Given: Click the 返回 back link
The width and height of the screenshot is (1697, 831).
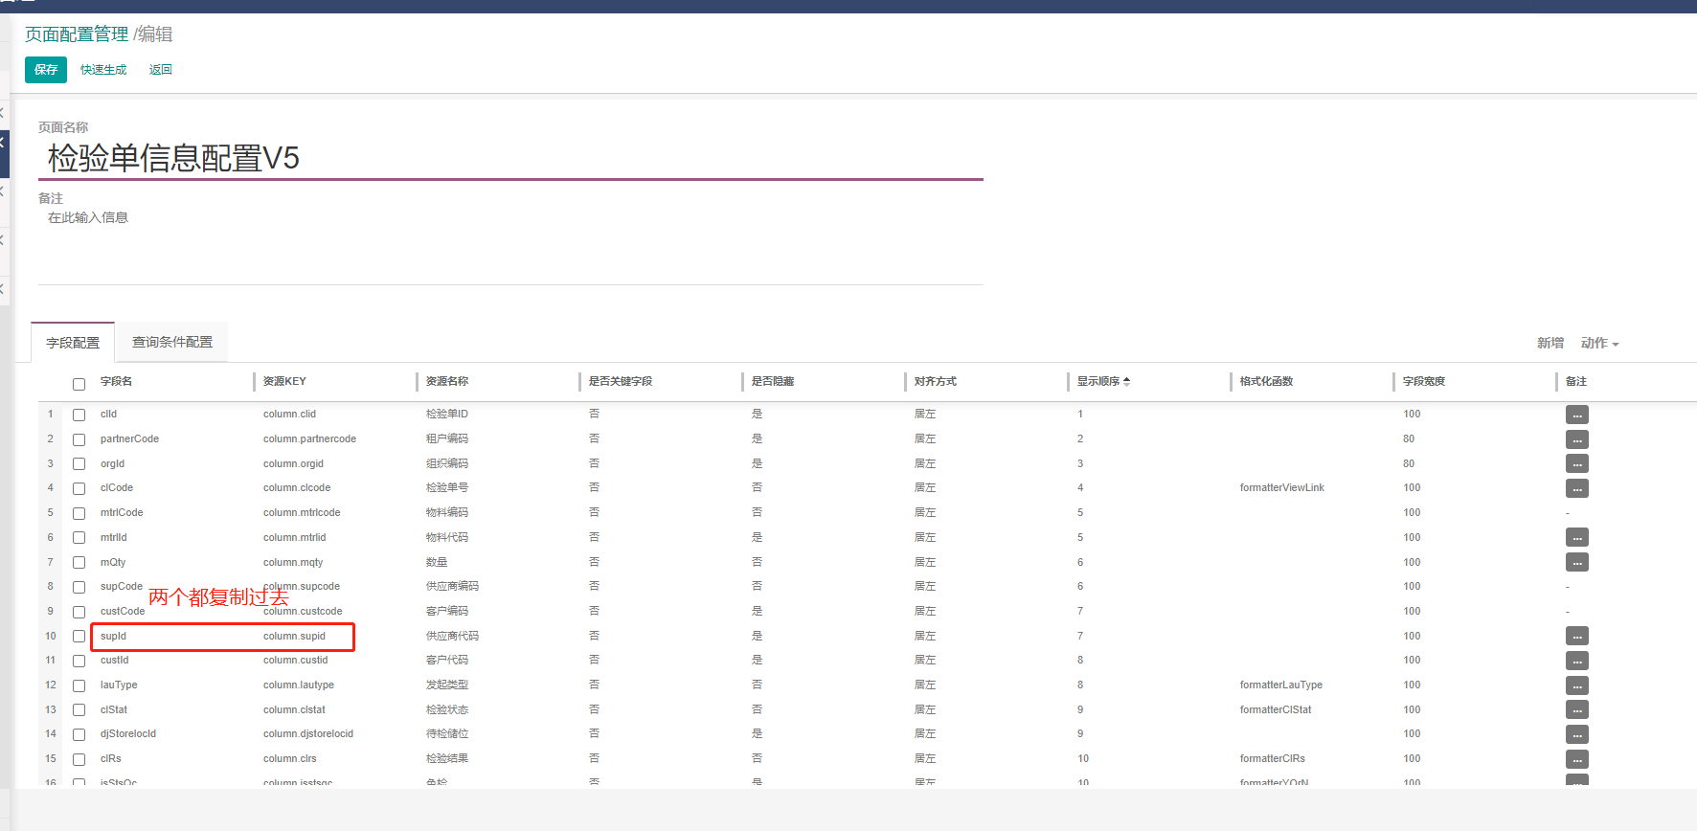Looking at the screenshot, I should [161, 70].
